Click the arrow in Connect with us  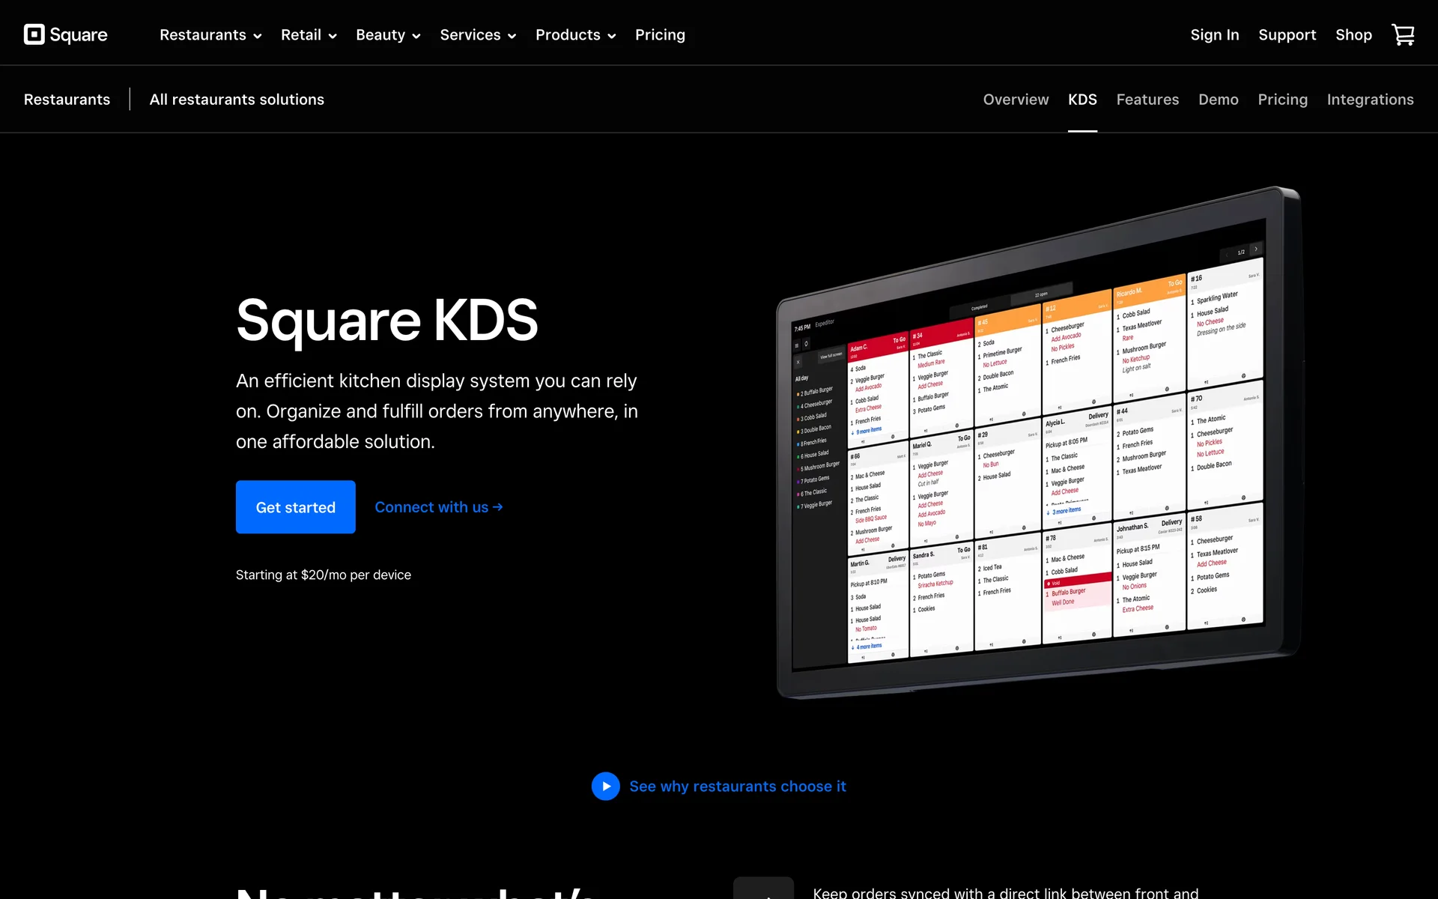tap(498, 507)
